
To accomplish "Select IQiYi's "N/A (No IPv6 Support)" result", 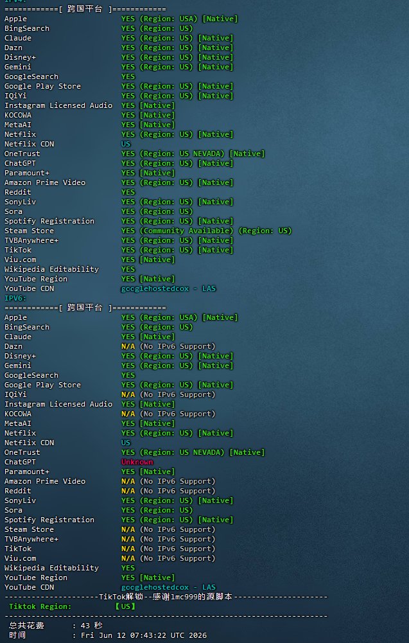I will [168, 394].
